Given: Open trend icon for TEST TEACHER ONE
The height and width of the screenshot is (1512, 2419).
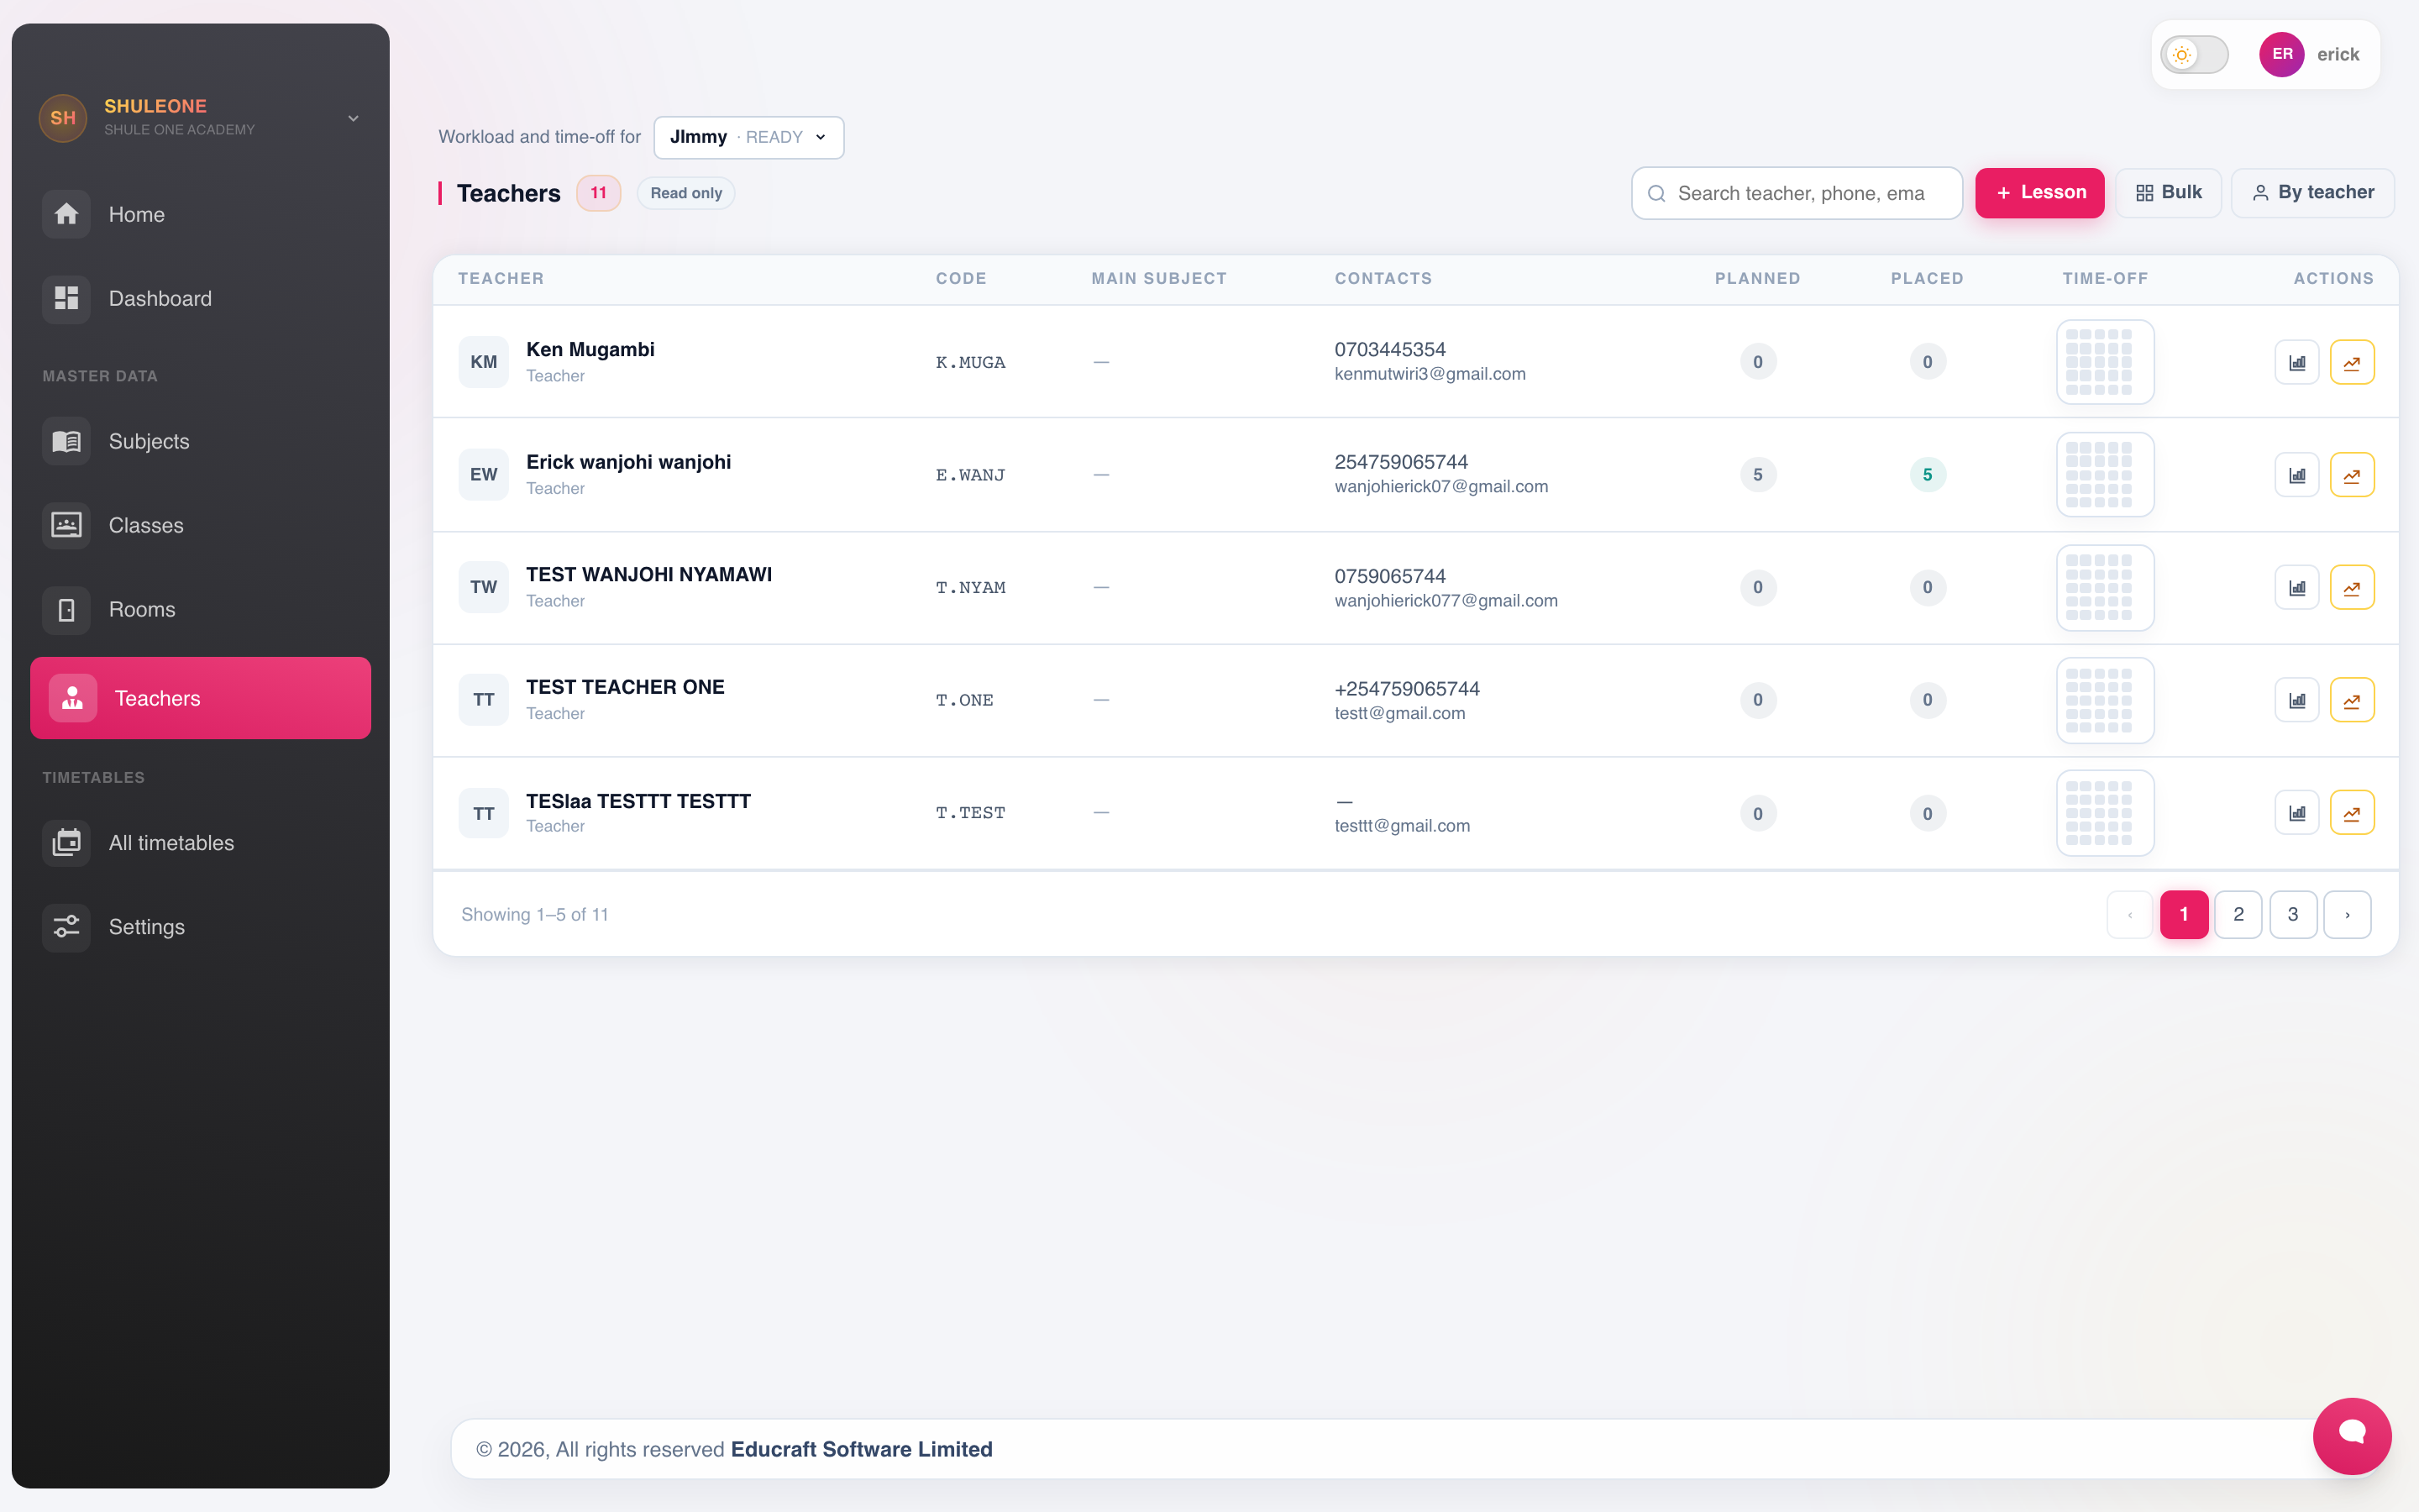Looking at the screenshot, I should pos(2352,700).
